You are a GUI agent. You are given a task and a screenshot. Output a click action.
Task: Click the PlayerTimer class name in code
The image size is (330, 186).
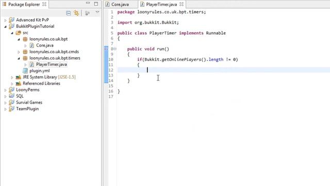pos(163,33)
